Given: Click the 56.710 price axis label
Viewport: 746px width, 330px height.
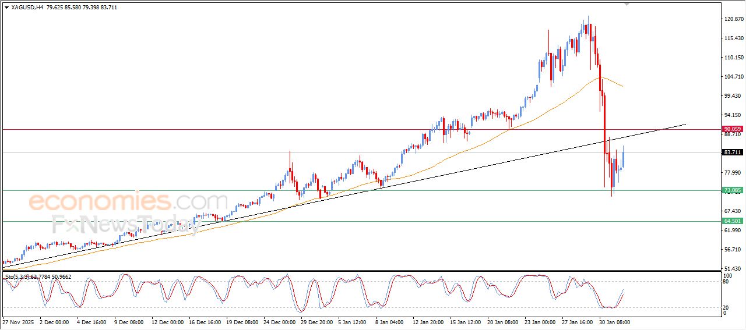Looking at the screenshot, I should pos(733,250).
